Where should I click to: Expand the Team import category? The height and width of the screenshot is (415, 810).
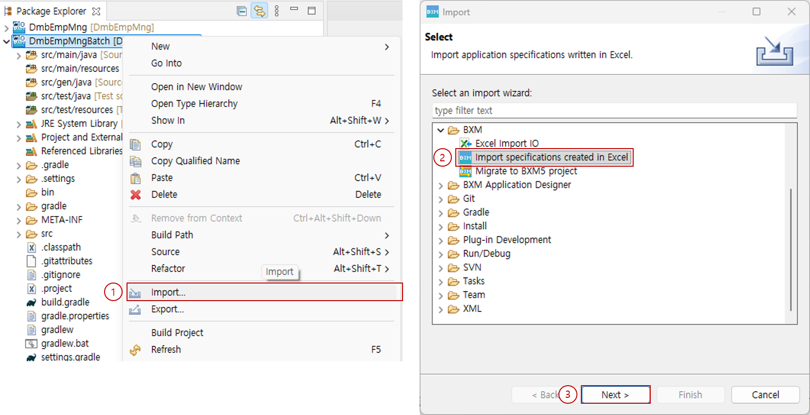pos(441,295)
